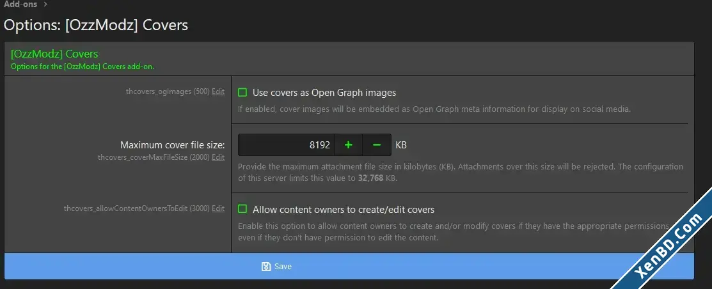This screenshot has height=289, width=712.
Task: Enable Use covers as Open Graph images checkbox
Action: tap(242, 93)
